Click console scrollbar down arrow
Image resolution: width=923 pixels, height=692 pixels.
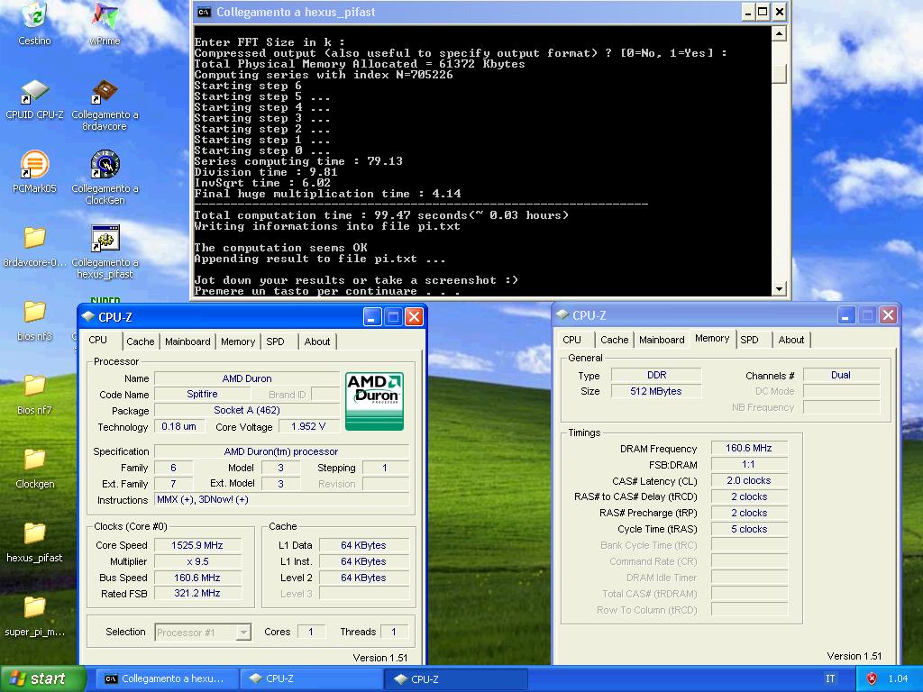click(779, 289)
